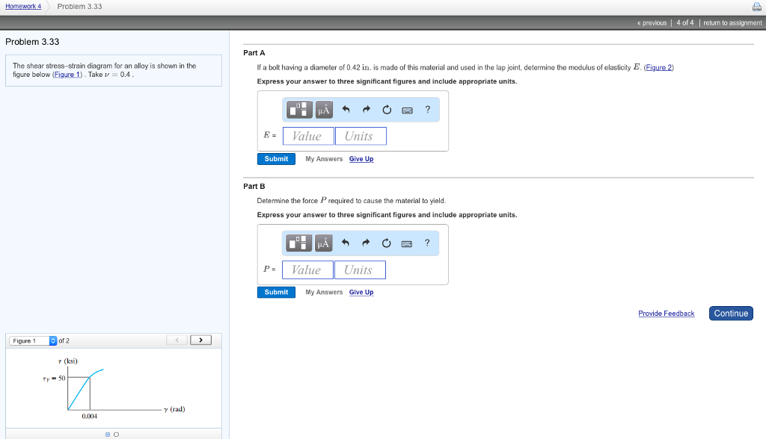Click the shear stress-strain diagram figure
This screenshot has height=439, width=766.
click(114, 389)
